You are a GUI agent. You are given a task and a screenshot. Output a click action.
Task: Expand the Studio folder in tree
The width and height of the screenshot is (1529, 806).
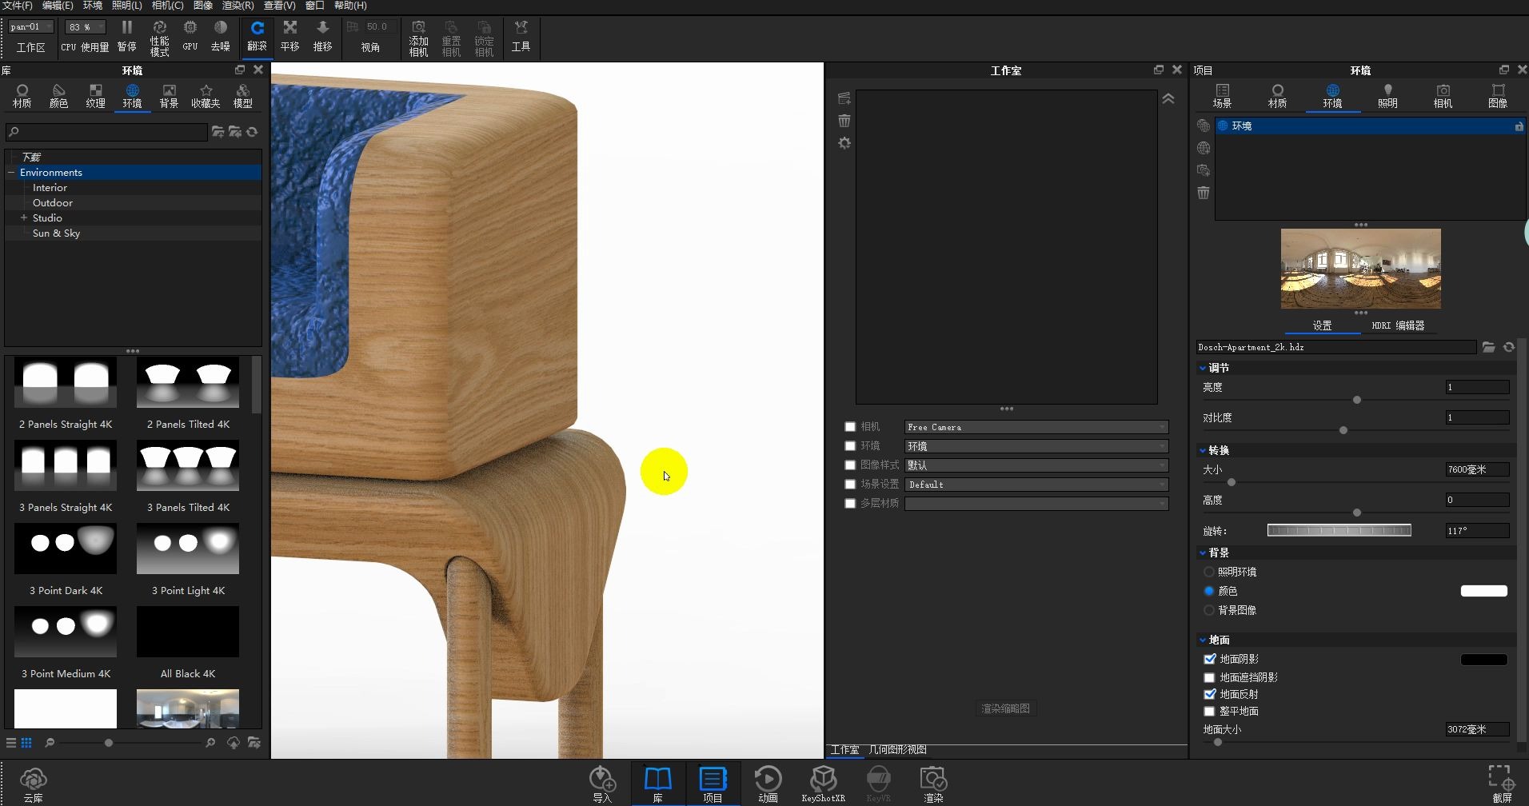coord(24,217)
